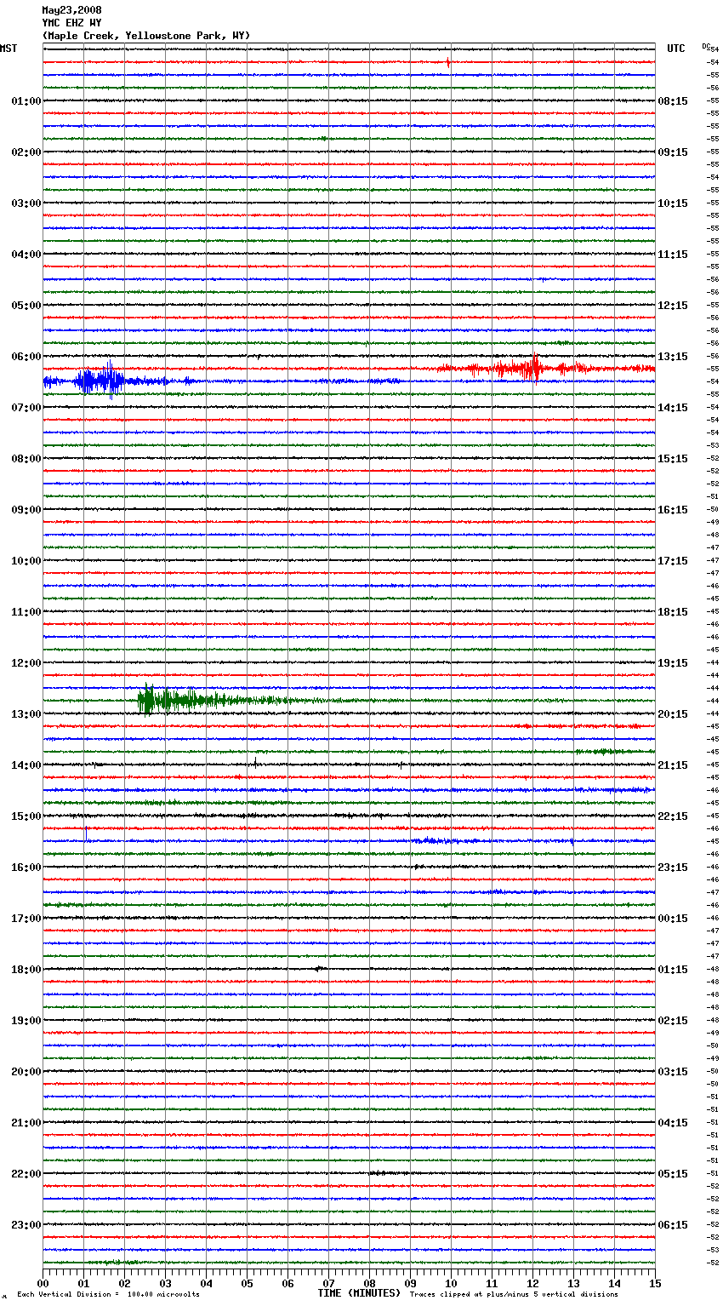
Task: Click the 15:15 UTC row label
Action: (x=673, y=459)
